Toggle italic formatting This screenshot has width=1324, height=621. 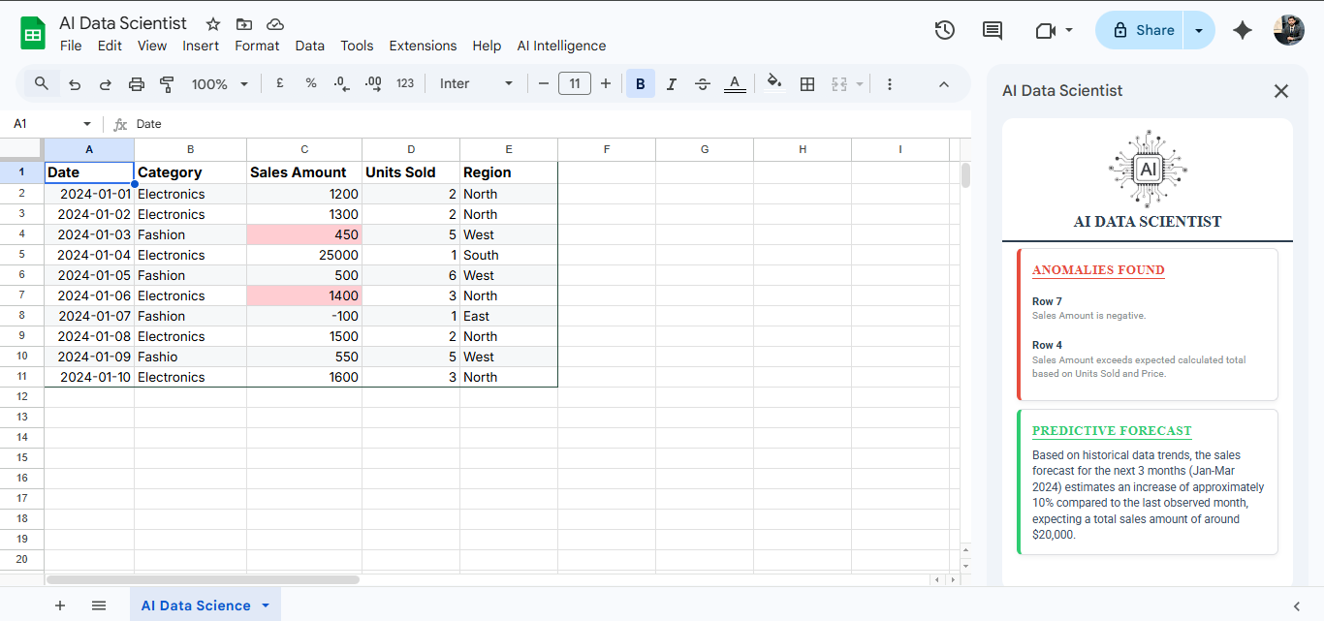pyautogui.click(x=671, y=83)
